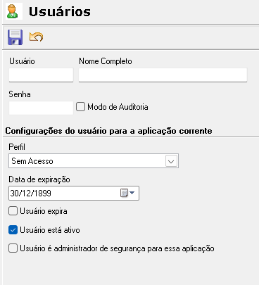Click the Data de expiração label

click(39, 179)
